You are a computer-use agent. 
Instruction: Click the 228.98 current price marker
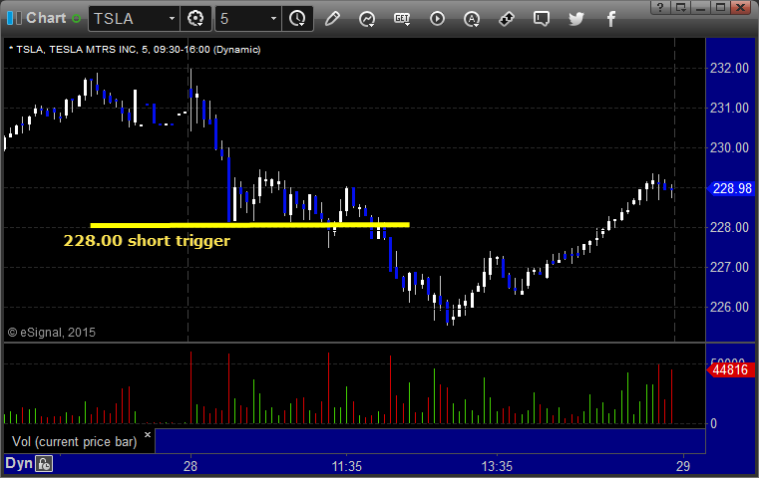point(731,188)
